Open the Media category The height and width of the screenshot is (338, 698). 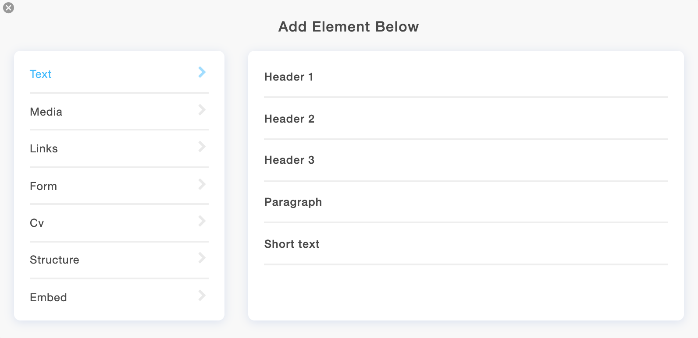coord(119,112)
